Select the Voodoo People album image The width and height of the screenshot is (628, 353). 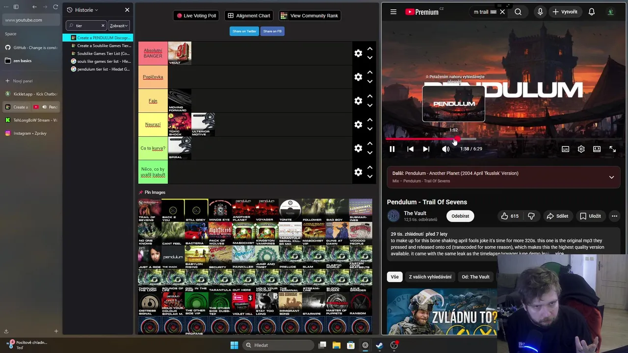[361, 234]
